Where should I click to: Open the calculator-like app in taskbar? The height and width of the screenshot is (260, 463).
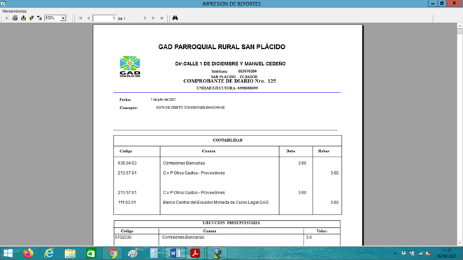154,253
